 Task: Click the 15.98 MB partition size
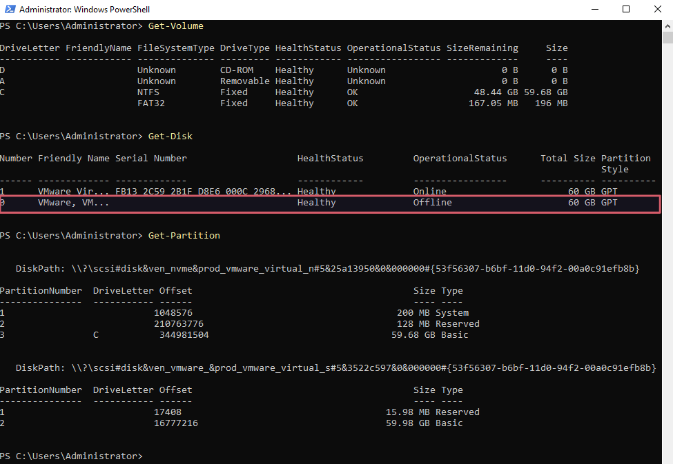pos(408,412)
